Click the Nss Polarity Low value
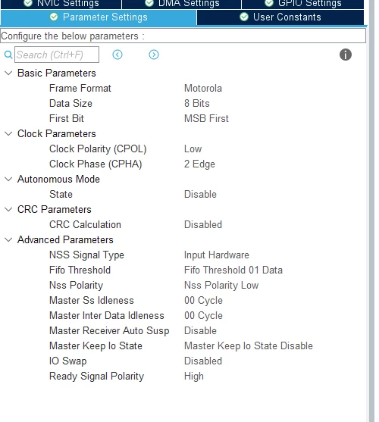 click(x=221, y=286)
